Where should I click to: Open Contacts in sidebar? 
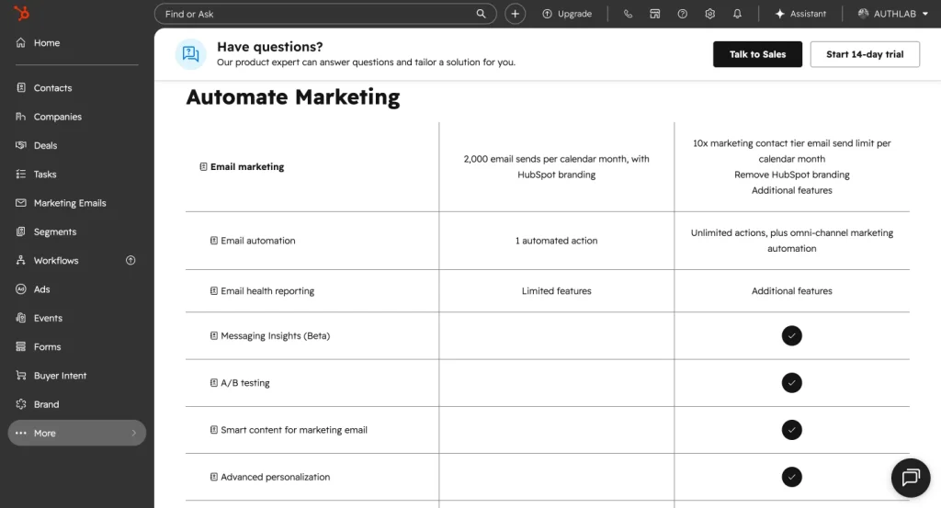[77, 88]
